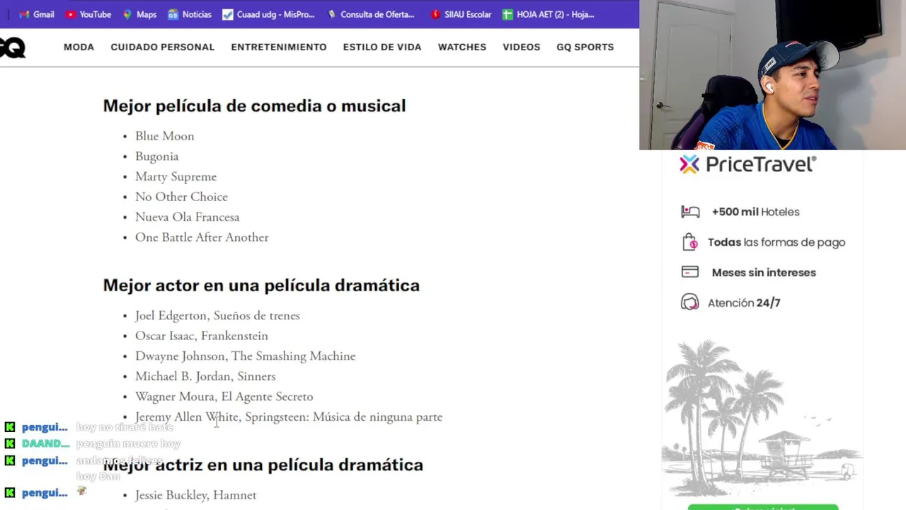Click the bed icon beside +500 mil Hoteles

click(x=690, y=212)
